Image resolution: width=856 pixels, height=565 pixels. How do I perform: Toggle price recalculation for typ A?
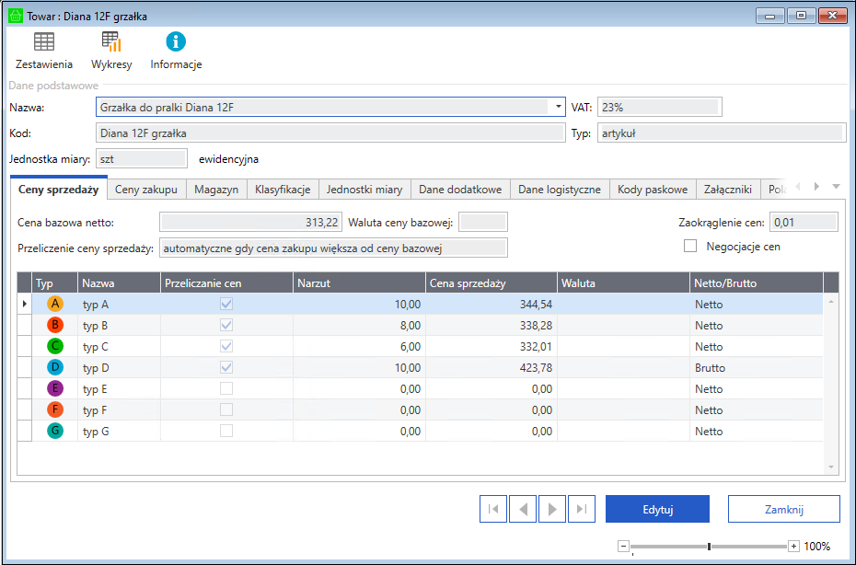tap(226, 304)
